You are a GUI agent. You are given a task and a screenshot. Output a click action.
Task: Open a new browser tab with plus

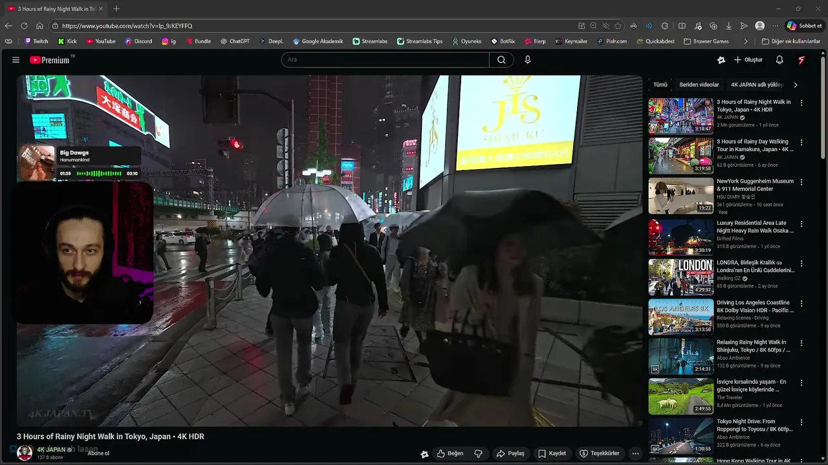coord(116,9)
